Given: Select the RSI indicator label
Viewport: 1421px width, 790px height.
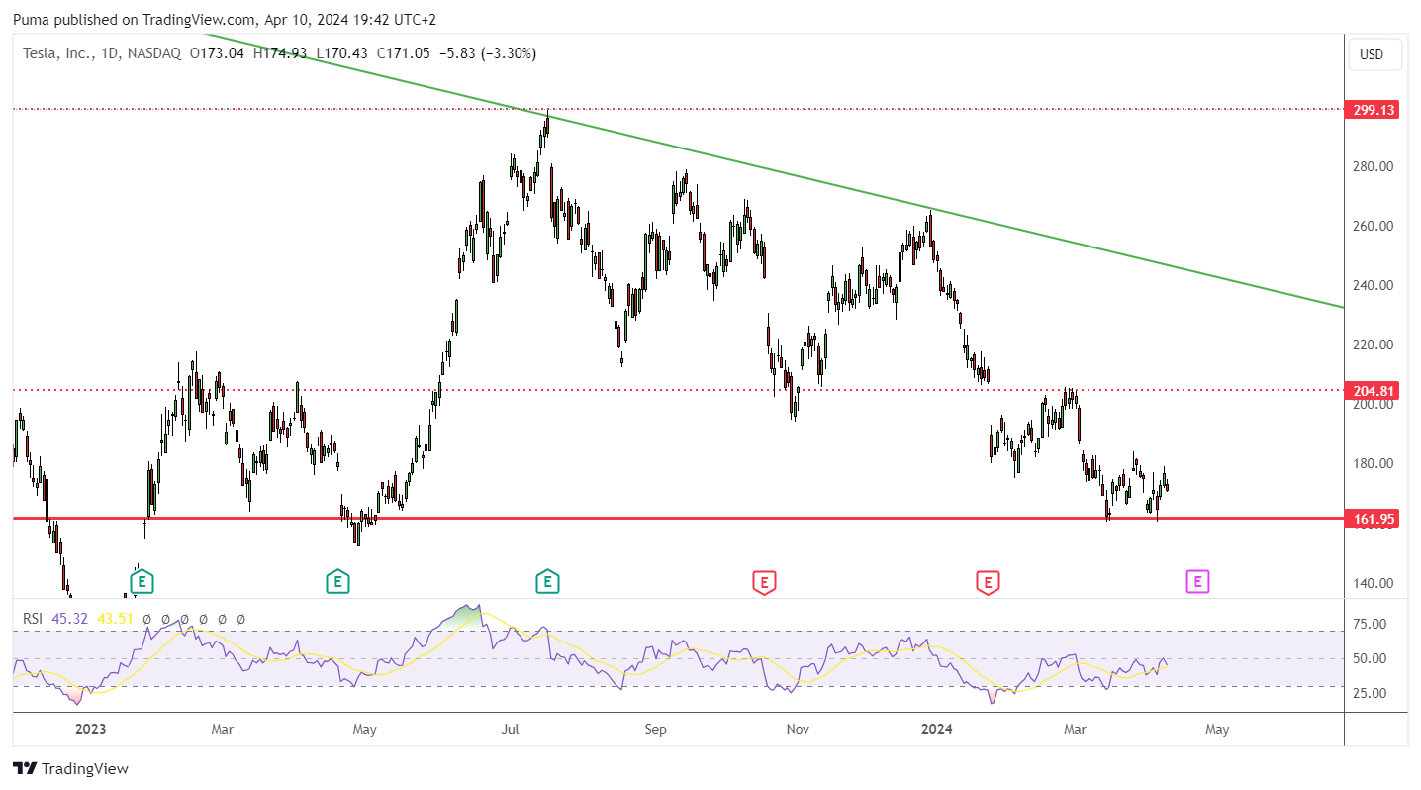Looking at the screenshot, I should coord(33,619).
